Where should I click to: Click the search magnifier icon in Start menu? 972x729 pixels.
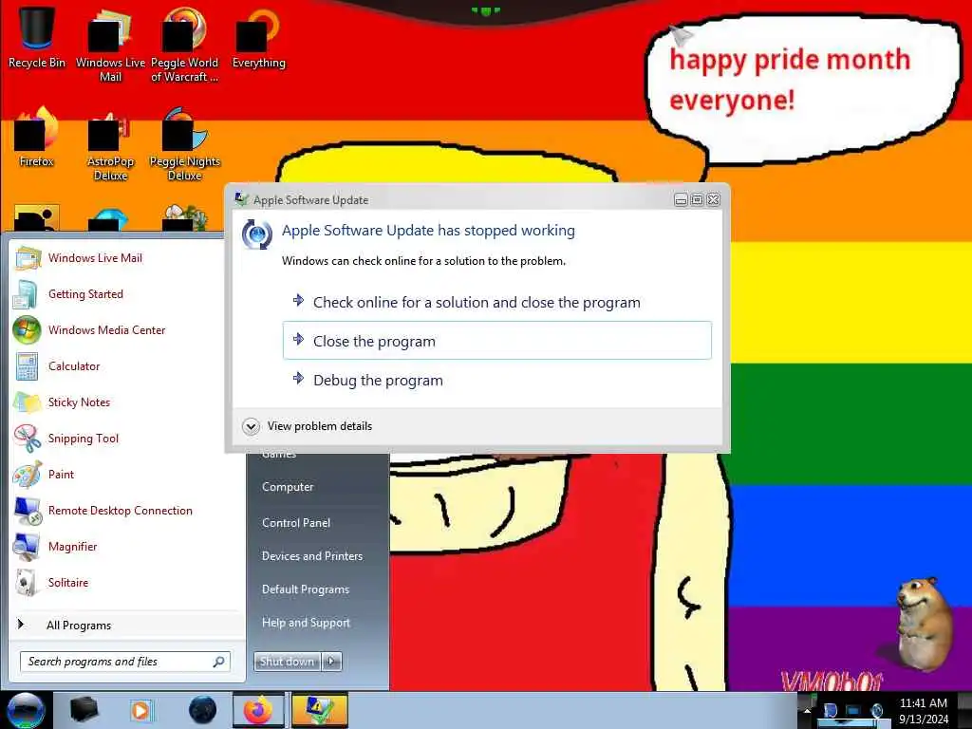click(x=219, y=662)
